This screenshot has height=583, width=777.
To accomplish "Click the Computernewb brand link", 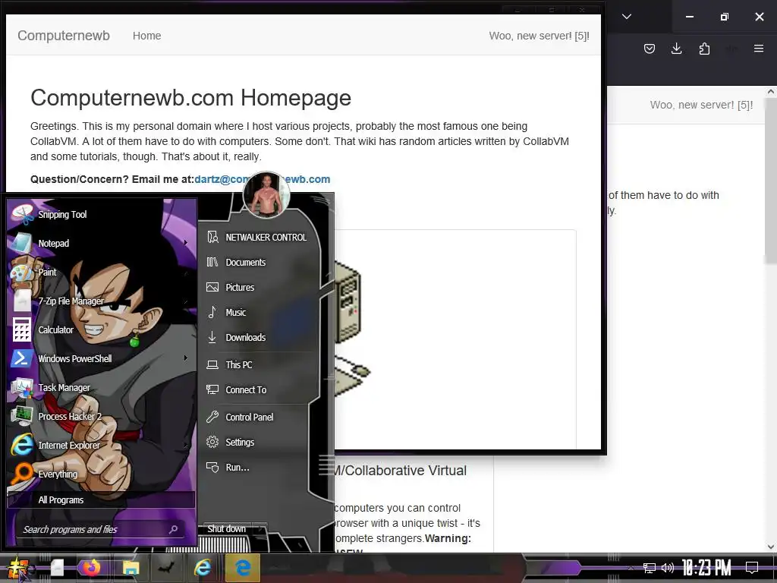I will pos(64,36).
